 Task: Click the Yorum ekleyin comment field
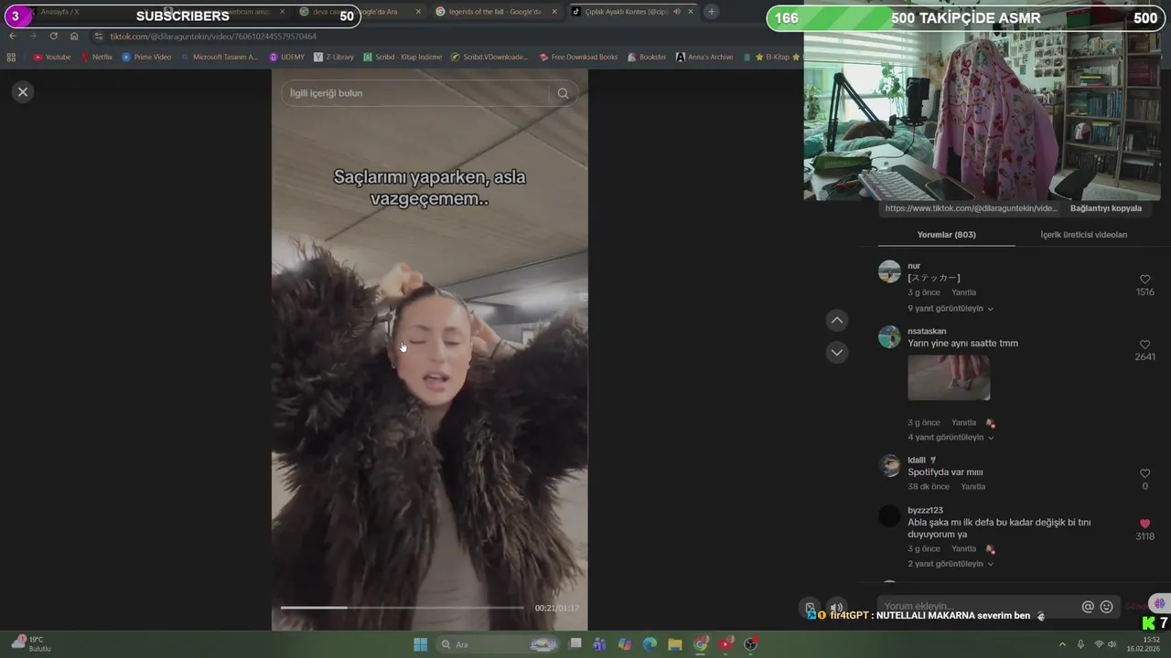click(979, 607)
